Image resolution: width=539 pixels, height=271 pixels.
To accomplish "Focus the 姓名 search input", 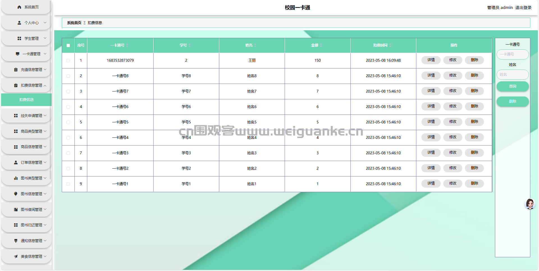I will pos(513,75).
